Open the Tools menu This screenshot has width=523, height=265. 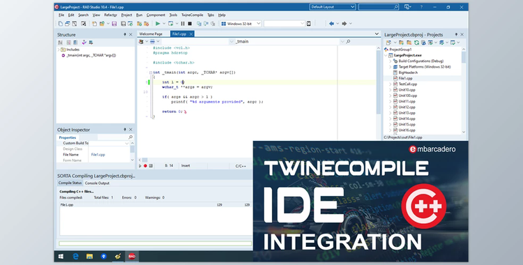click(173, 15)
